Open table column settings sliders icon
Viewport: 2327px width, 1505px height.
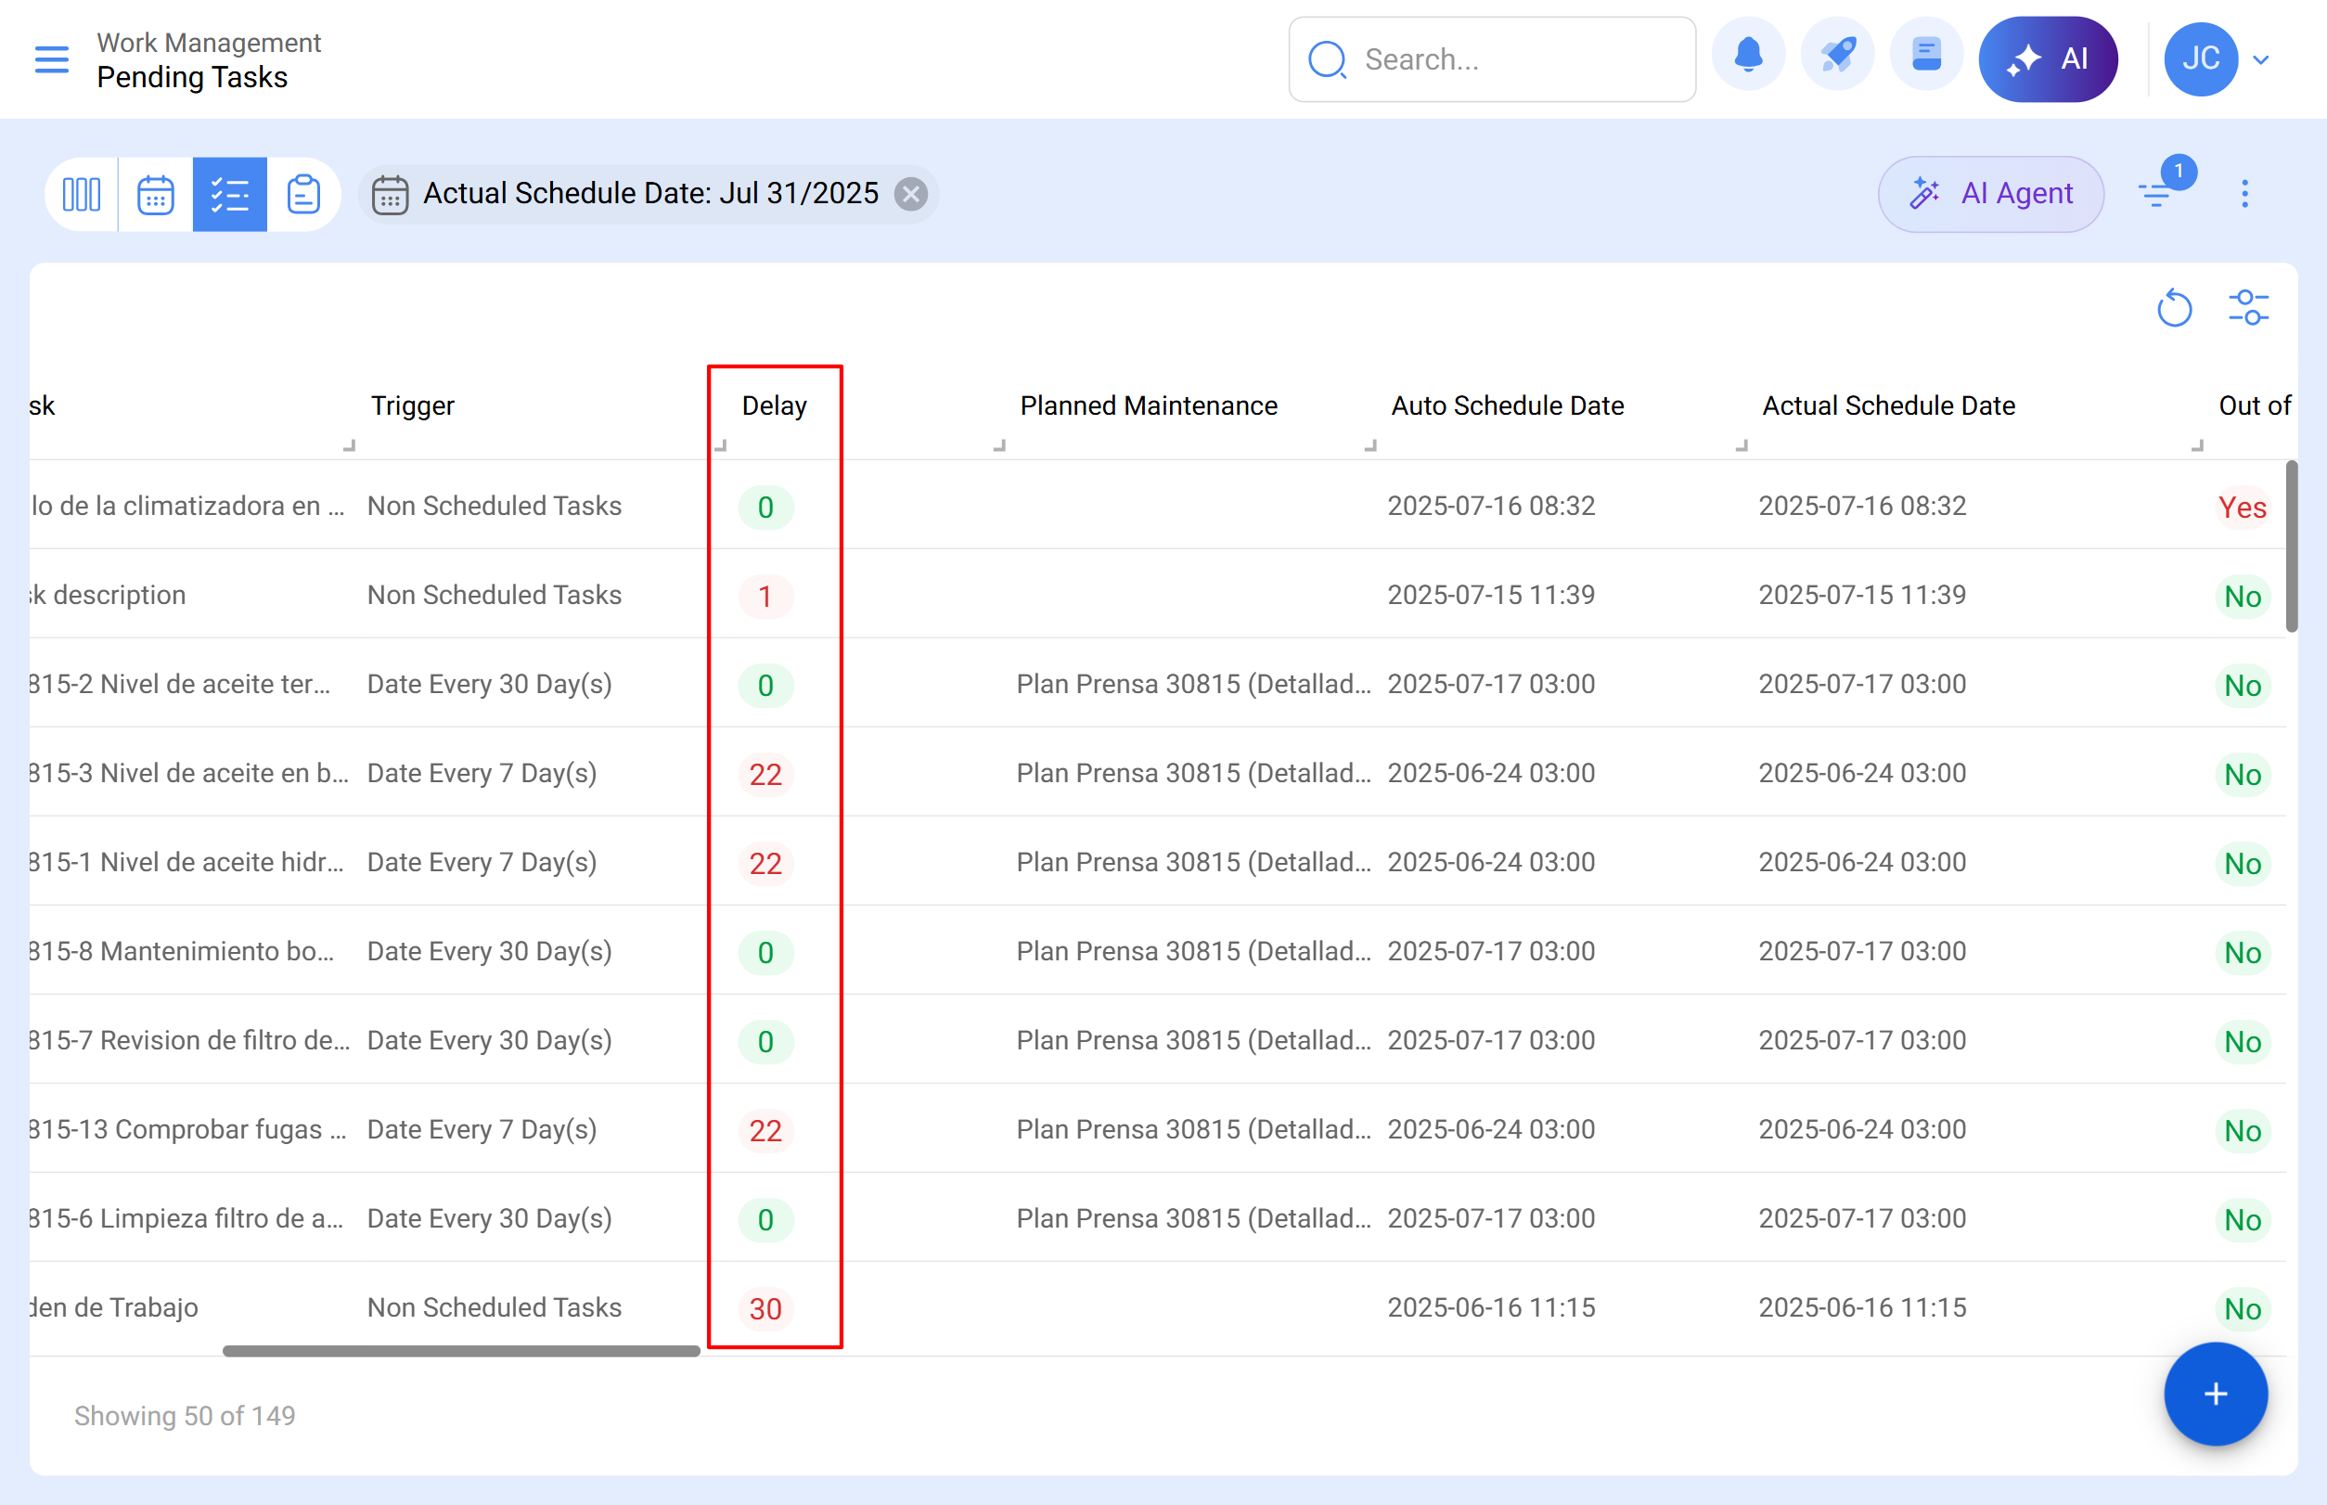(2248, 309)
